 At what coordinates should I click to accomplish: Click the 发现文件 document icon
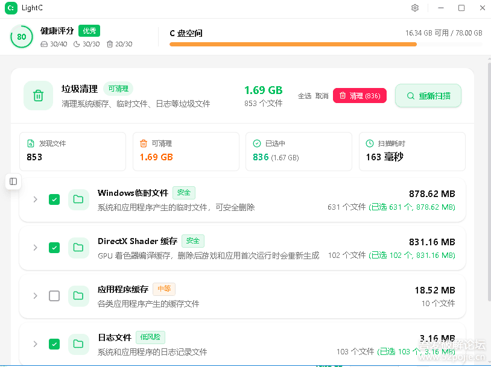(x=31, y=143)
